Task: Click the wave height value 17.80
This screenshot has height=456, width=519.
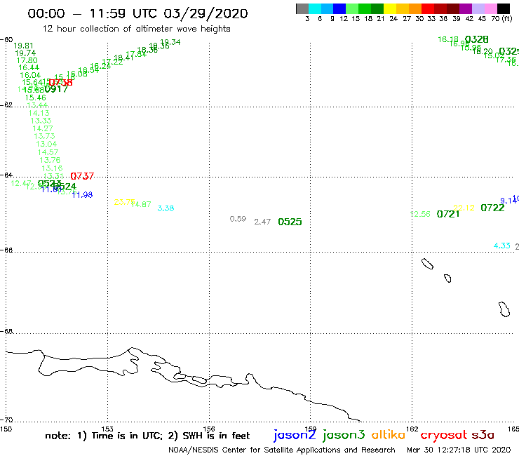Action: click(27, 60)
